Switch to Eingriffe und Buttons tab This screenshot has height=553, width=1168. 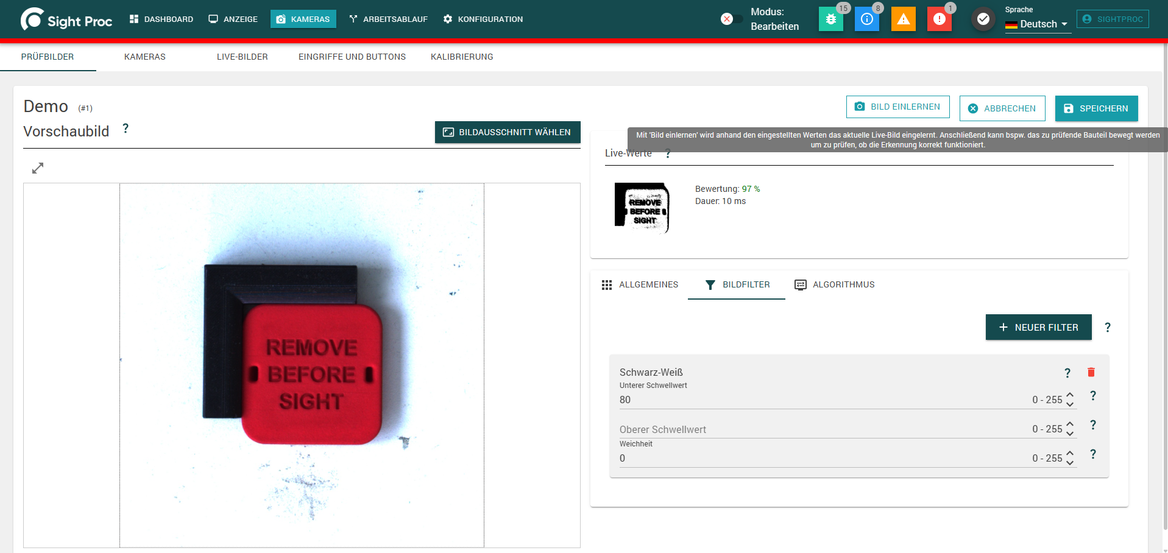(352, 57)
